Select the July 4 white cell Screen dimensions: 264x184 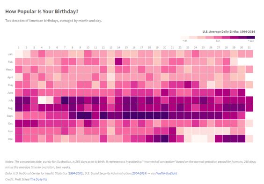[x=42, y=100]
